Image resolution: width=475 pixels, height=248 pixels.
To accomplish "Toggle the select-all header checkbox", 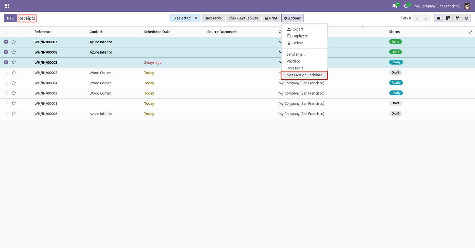I will click(6, 32).
